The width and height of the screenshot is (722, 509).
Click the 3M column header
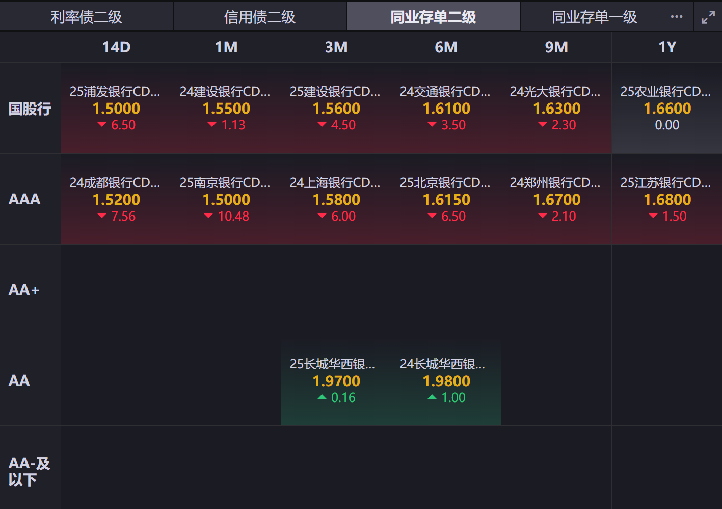click(x=336, y=47)
